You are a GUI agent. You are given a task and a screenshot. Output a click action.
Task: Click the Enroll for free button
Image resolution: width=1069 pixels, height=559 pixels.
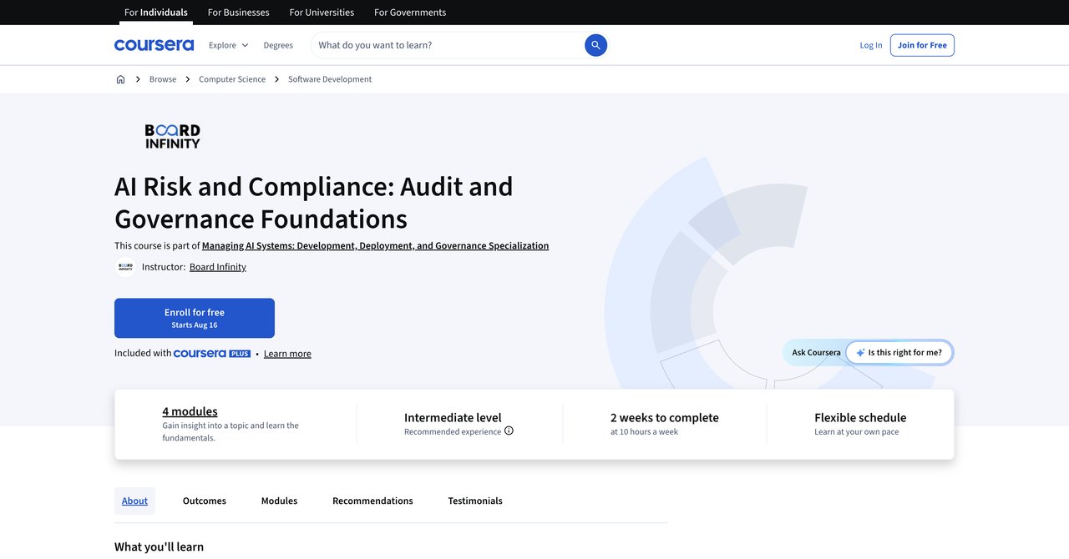[195, 318]
